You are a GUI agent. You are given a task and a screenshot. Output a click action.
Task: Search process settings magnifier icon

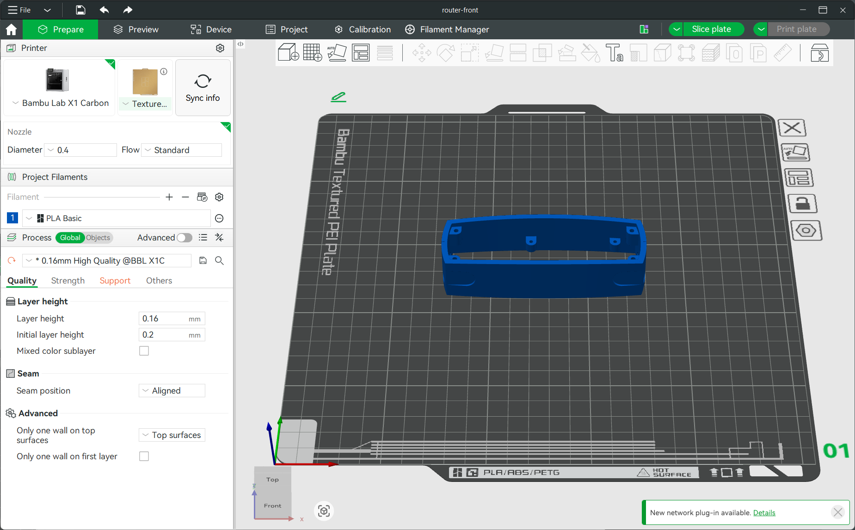click(x=220, y=261)
